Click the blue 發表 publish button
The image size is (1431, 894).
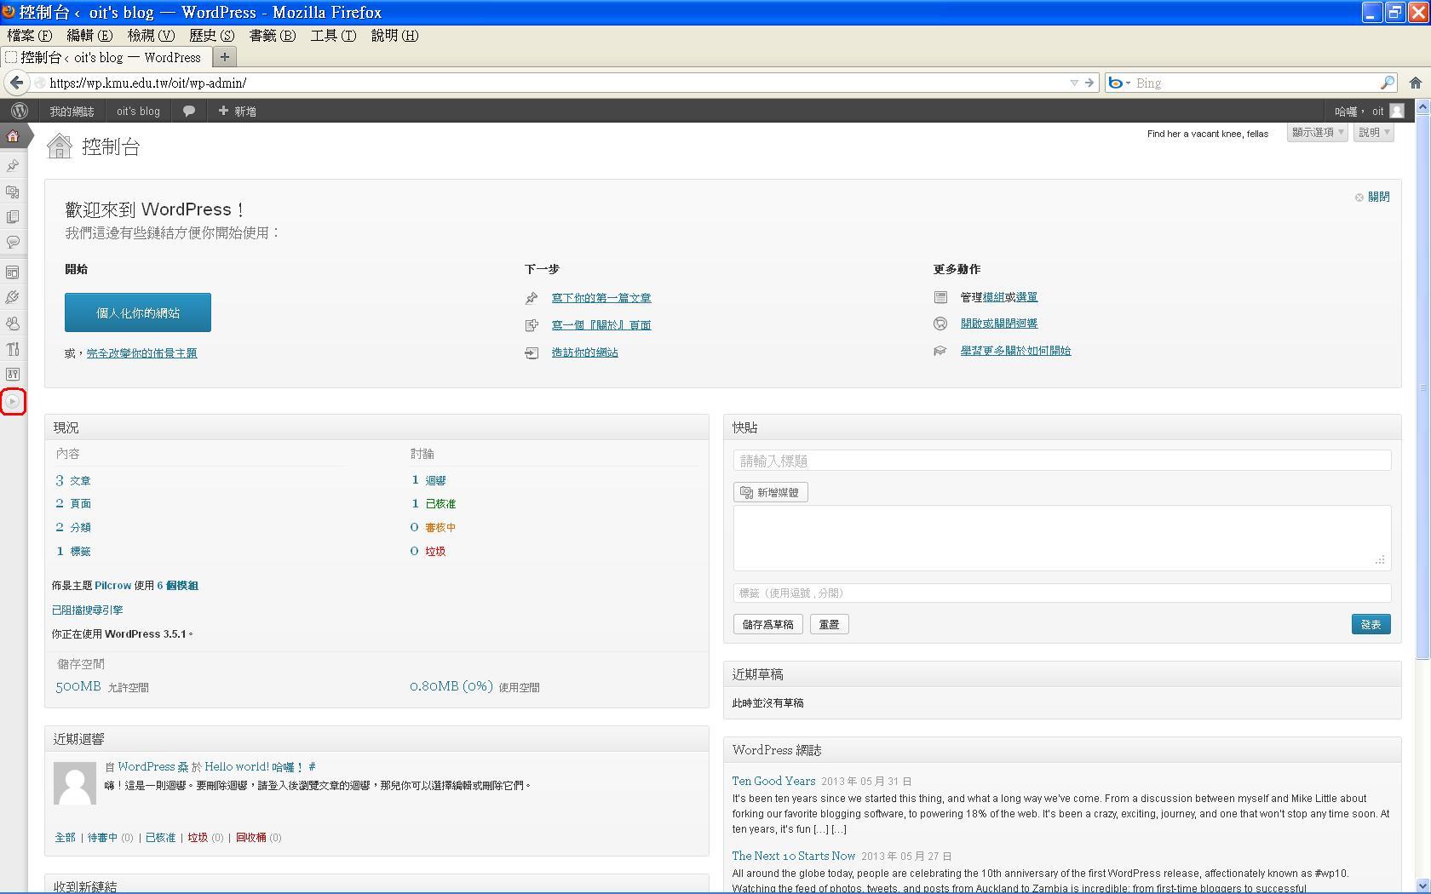(x=1371, y=624)
